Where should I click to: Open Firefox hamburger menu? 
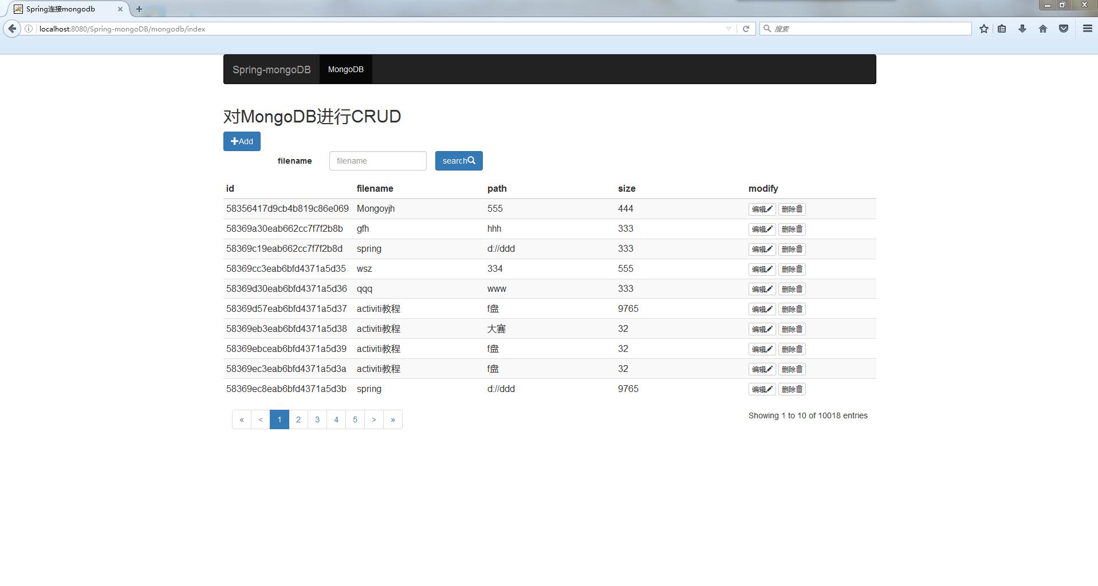(1088, 29)
